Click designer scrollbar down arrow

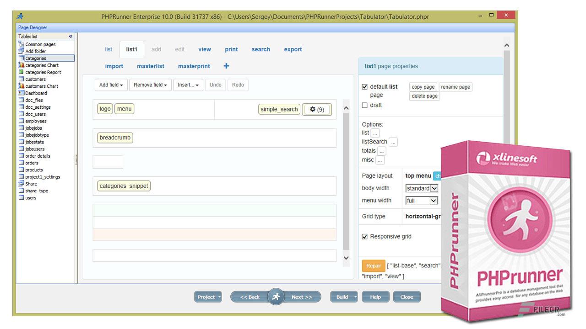[346, 258]
